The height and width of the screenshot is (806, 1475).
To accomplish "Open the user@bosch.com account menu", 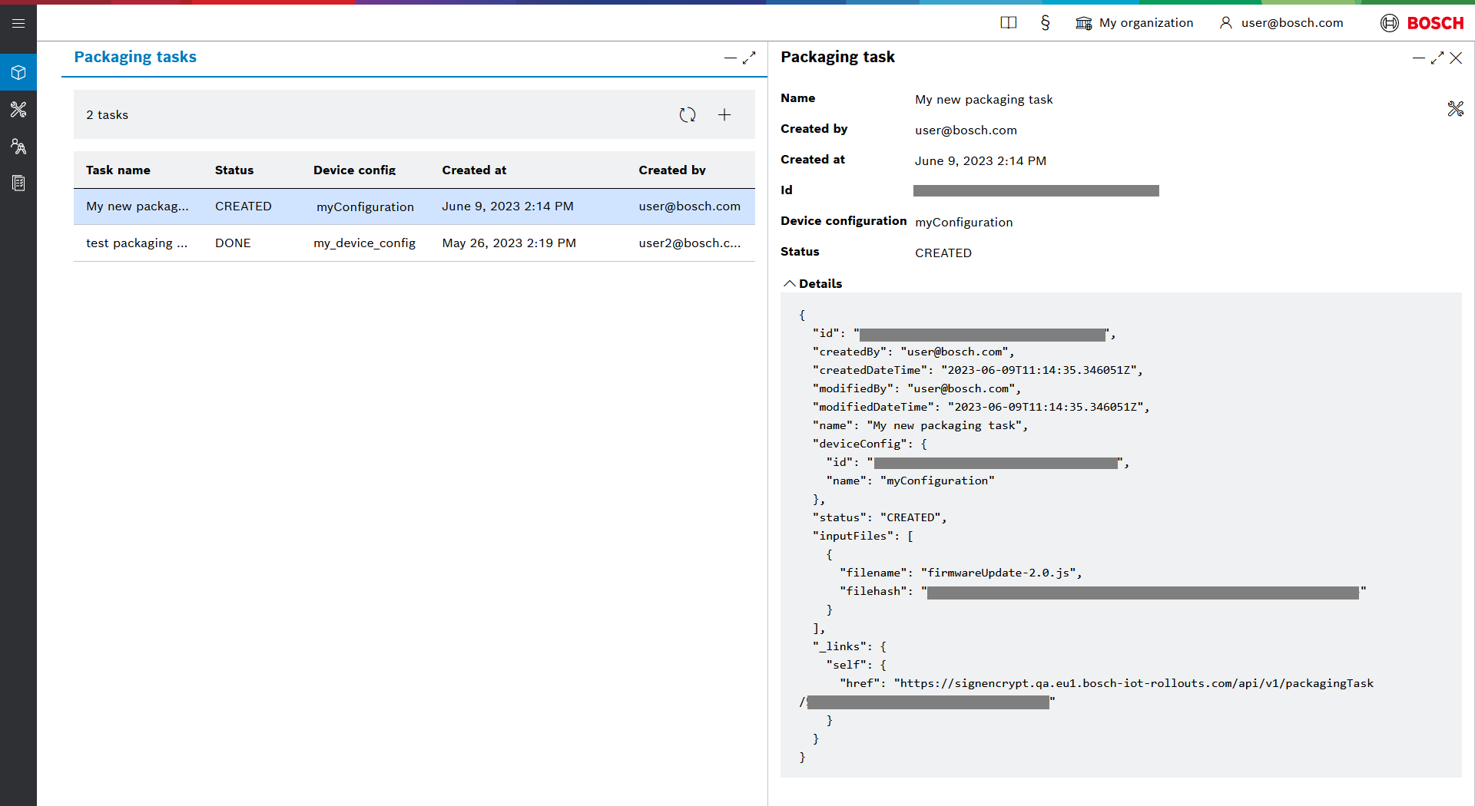I will [x=1281, y=23].
